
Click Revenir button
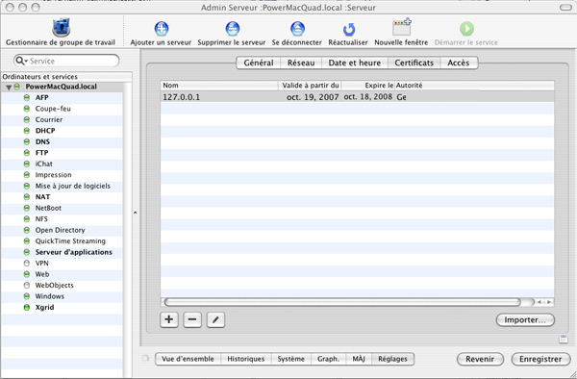pos(480,359)
